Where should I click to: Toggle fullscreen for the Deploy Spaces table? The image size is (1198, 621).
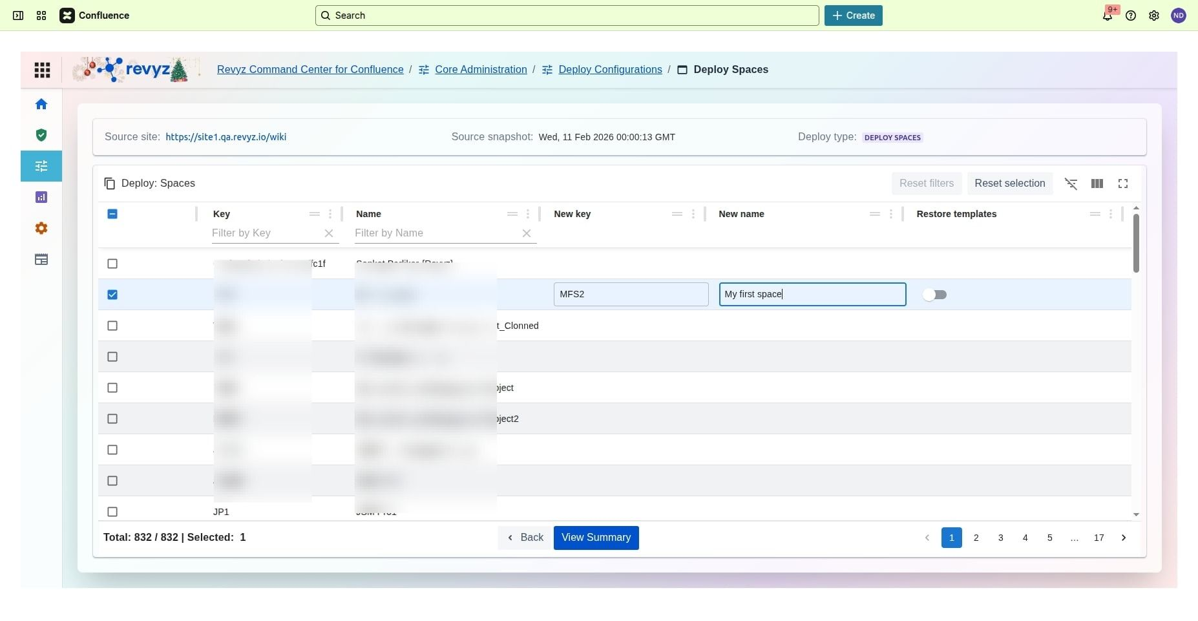[1123, 184]
